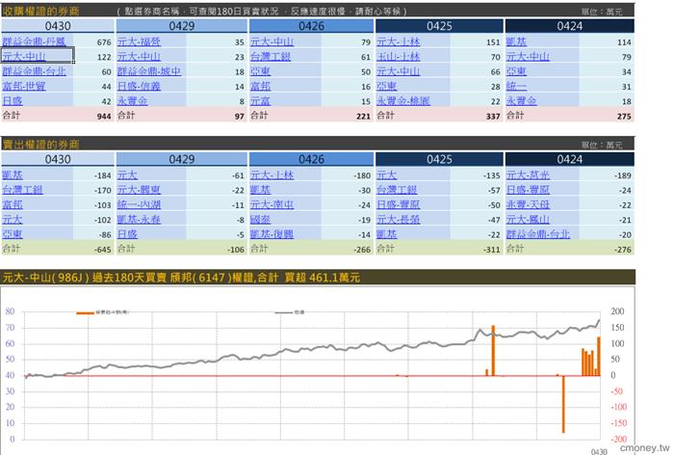Viewport: 674px width, 455px height.
Task: Click 亞東 link with value 50
Action: coord(261,71)
